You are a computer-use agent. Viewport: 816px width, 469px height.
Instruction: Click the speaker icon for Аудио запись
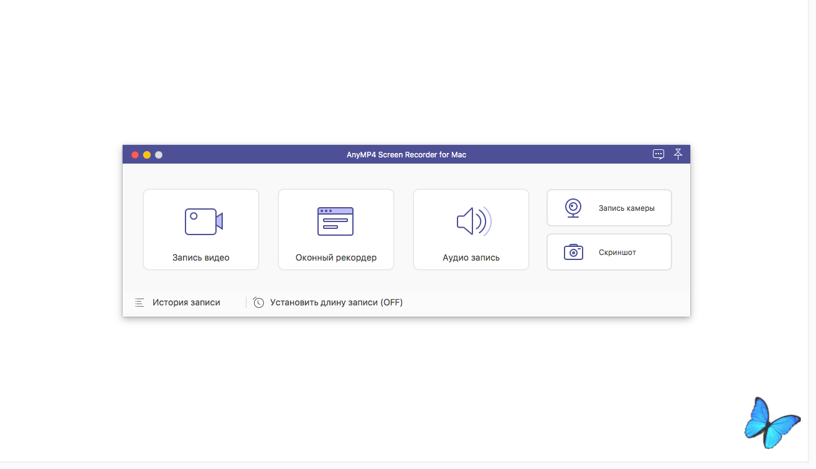pos(474,221)
